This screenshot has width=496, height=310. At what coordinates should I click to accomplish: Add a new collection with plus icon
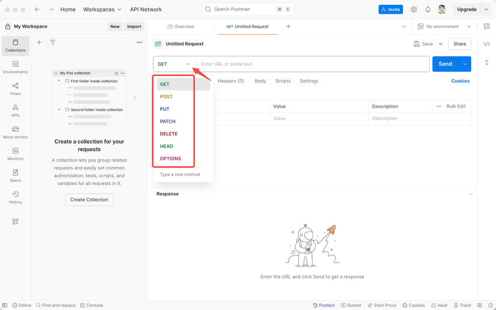click(x=39, y=42)
